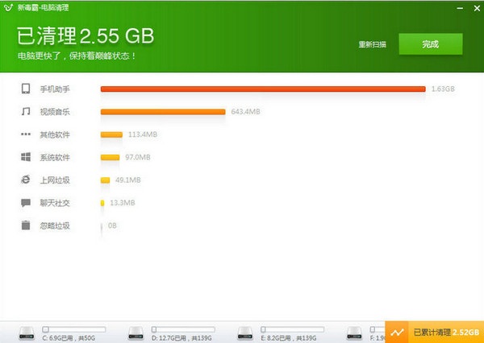Click the 手机助手 phone icon
The image size is (484, 343).
(26, 89)
